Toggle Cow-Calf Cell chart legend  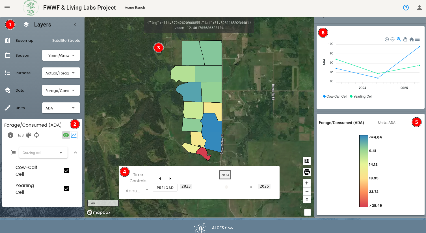[x=335, y=96]
